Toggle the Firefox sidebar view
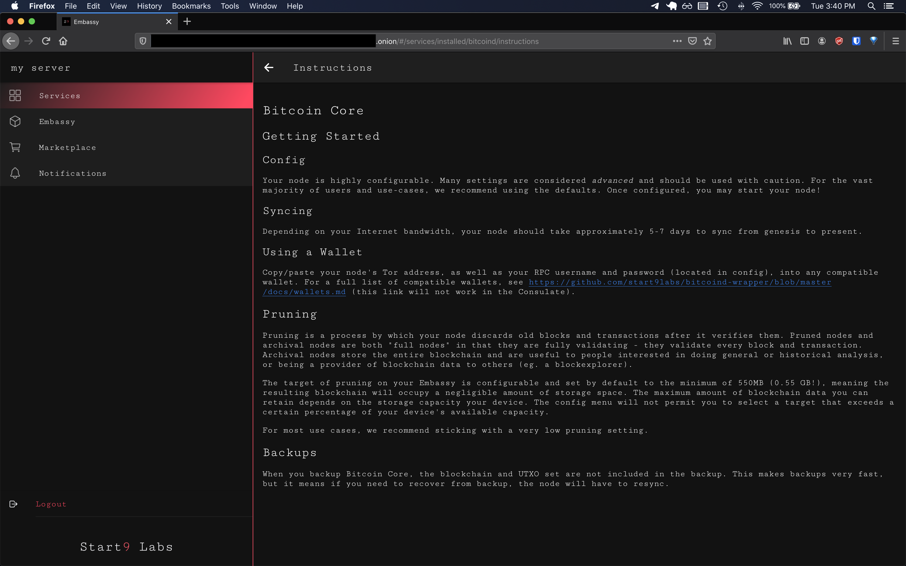906x566 pixels. [805, 41]
